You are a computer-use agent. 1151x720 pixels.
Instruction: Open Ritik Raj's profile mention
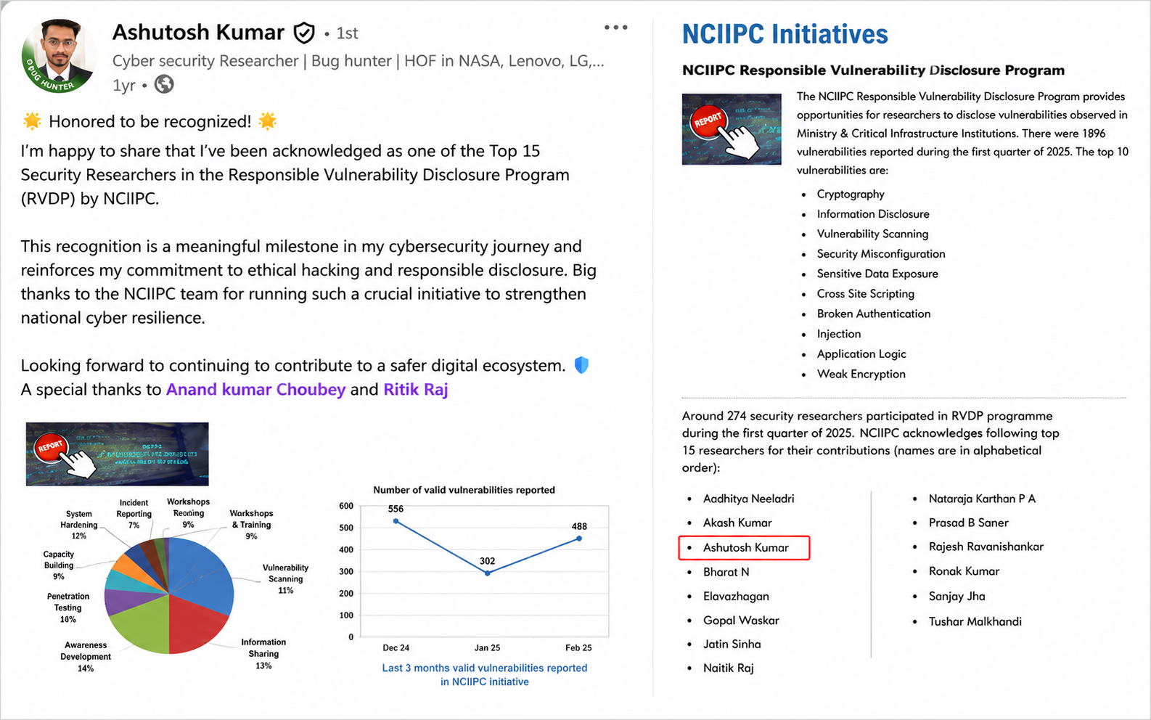point(416,389)
